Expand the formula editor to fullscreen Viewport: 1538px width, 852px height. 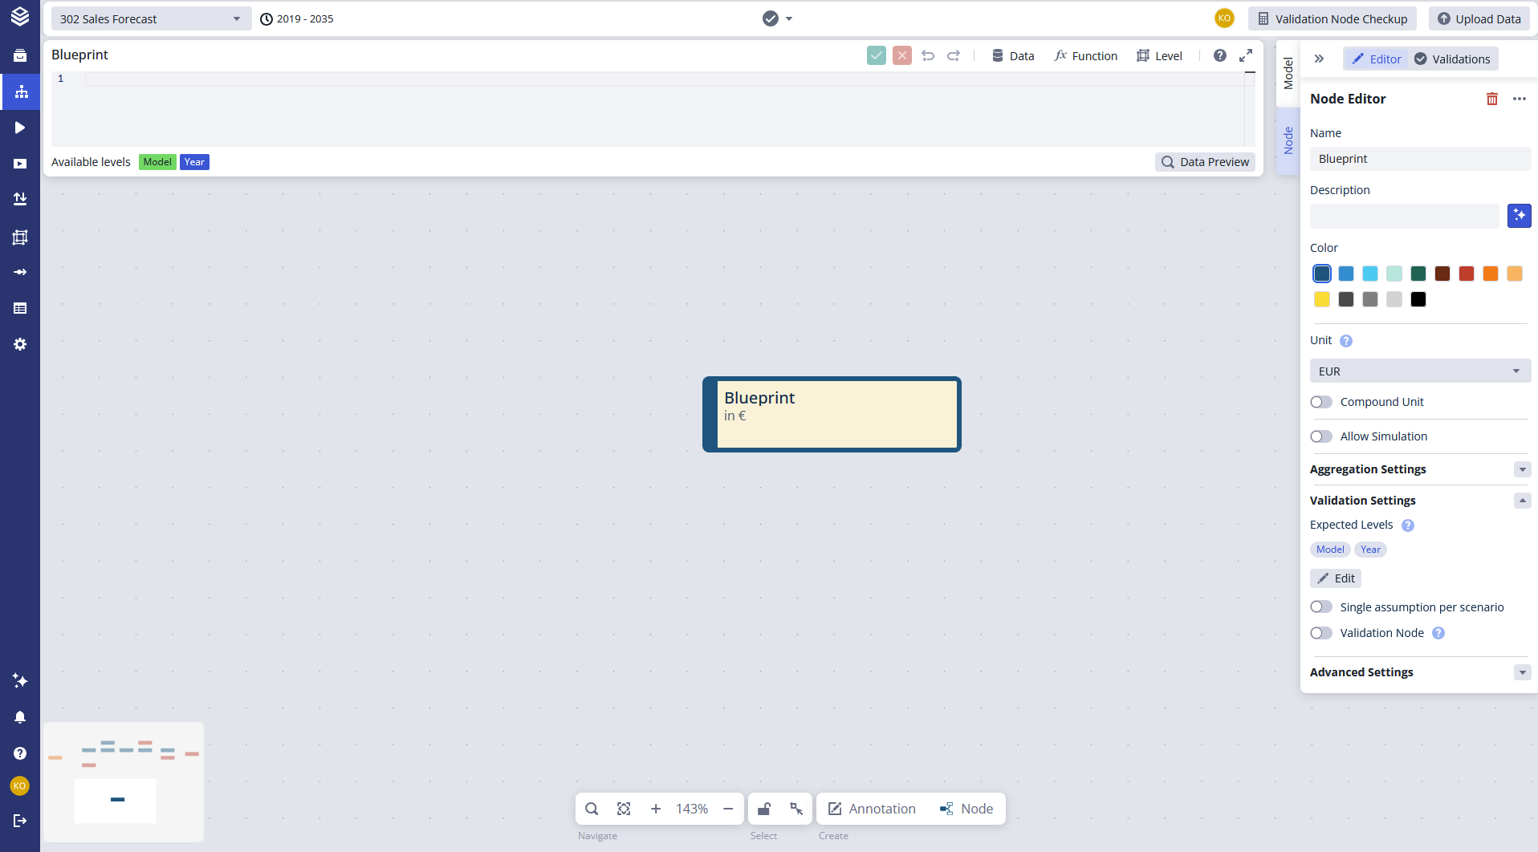pyautogui.click(x=1246, y=55)
